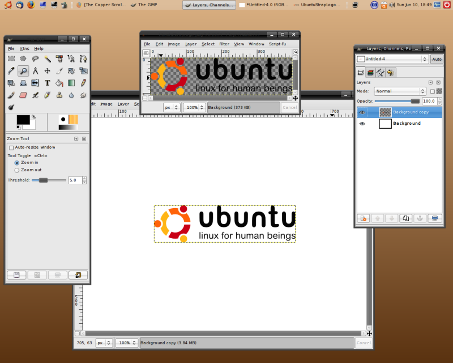
Task: Select the Blur/Sharpen droplet tool
Action: click(71, 95)
